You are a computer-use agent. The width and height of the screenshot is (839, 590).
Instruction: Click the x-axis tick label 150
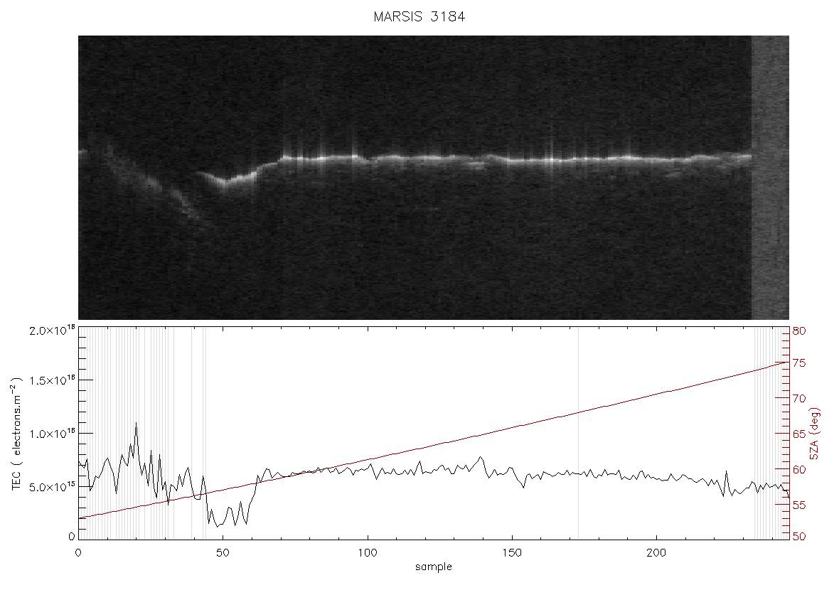(512, 552)
